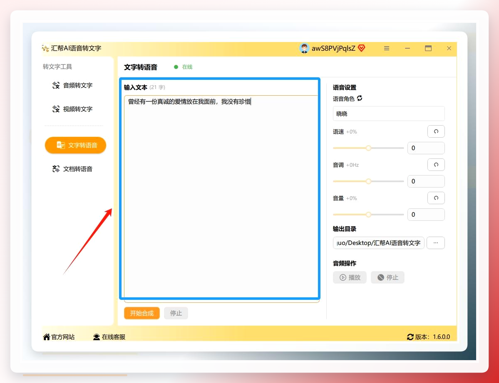Select the 文字转语音 sidebar tab
This screenshot has width=499, height=383.
[75, 145]
